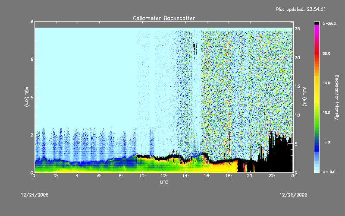345x216 pixels.
Task: Click the 20 tick on the kft axis
Action: 297,57
